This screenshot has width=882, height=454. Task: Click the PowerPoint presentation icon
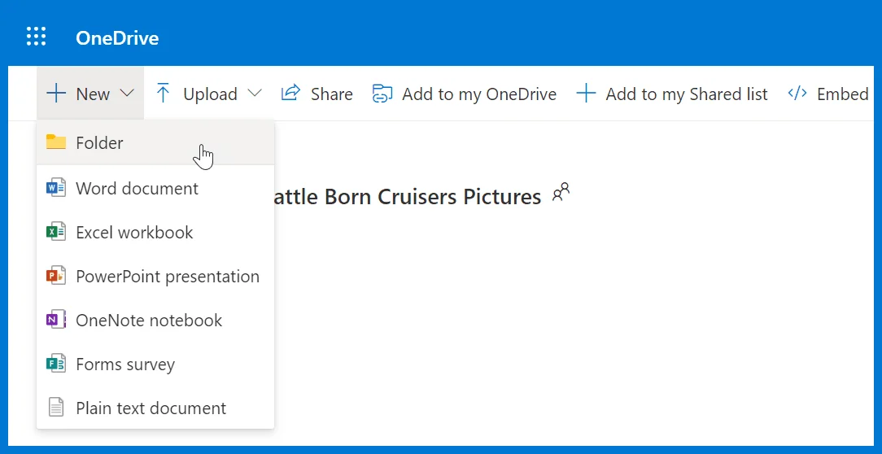[x=55, y=277]
